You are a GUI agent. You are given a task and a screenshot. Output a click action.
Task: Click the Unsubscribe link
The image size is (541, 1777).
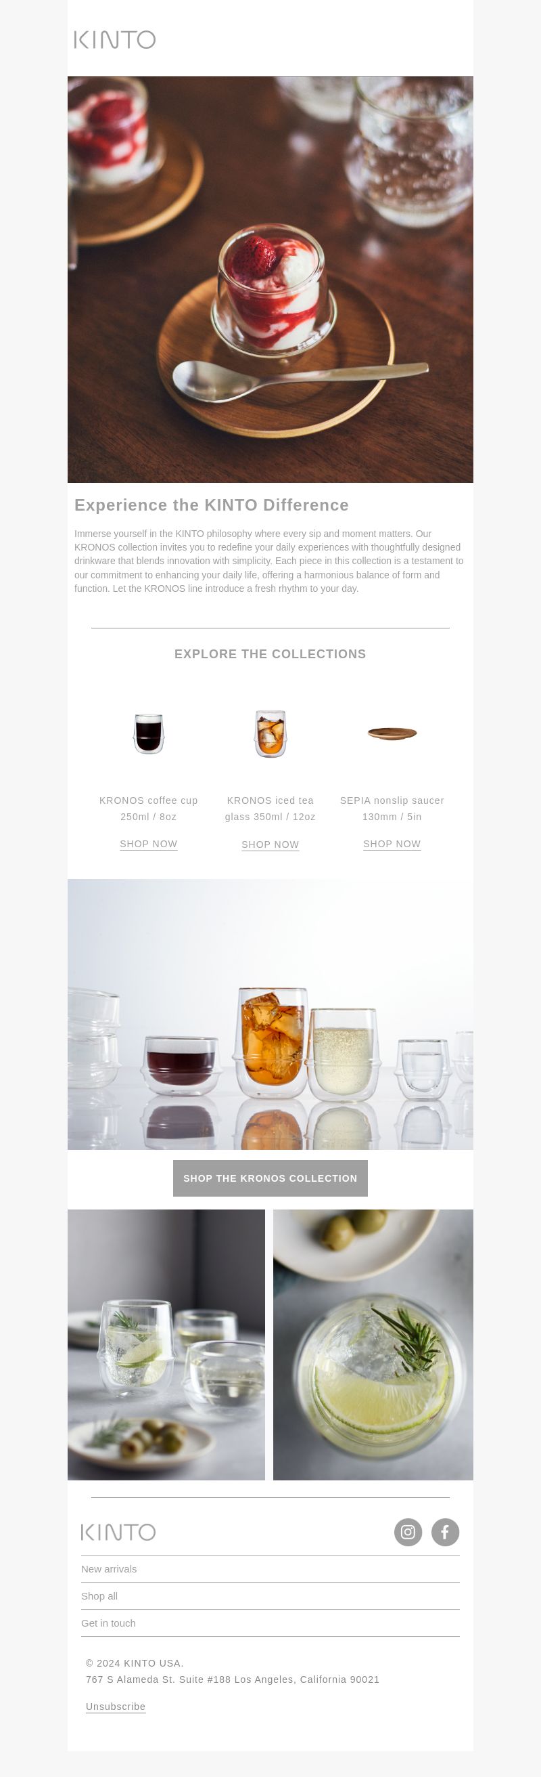point(116,1707)
